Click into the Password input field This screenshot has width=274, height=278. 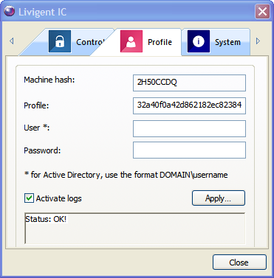point(189,150)
